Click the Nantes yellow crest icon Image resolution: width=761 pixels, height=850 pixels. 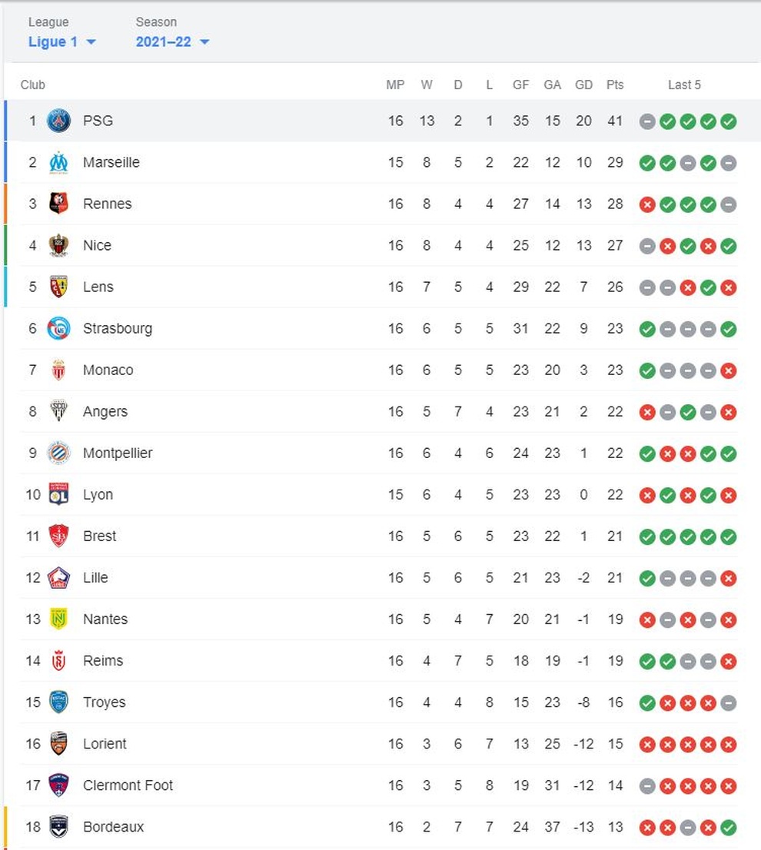pyautogui.click(x=58, y=619)
